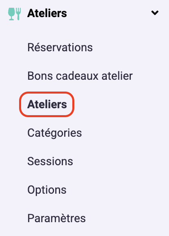169x236 pixels.
Task: Access workshop Paramètres settings entry
Action: point(56,218)
